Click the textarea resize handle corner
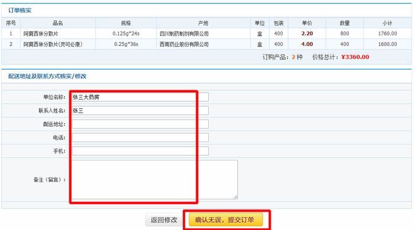This screenshot has width=414, height=230. (235, 197)
